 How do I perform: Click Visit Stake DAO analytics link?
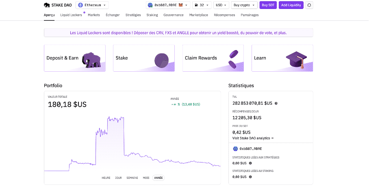tap(253, 138)
